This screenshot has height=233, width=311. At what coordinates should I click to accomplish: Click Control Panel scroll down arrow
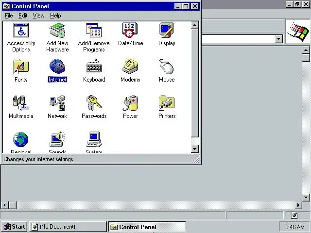194,149
